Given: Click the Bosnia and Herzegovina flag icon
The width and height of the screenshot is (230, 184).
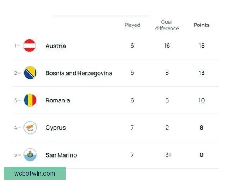Looking at the screenshot, I should point(30,73).
